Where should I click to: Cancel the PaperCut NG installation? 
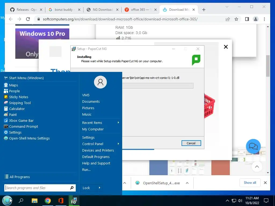[x=191, y=143]
